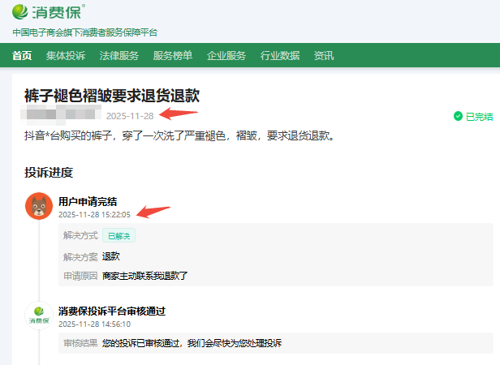Click the 消费保 logo at top

pos(49,12)
